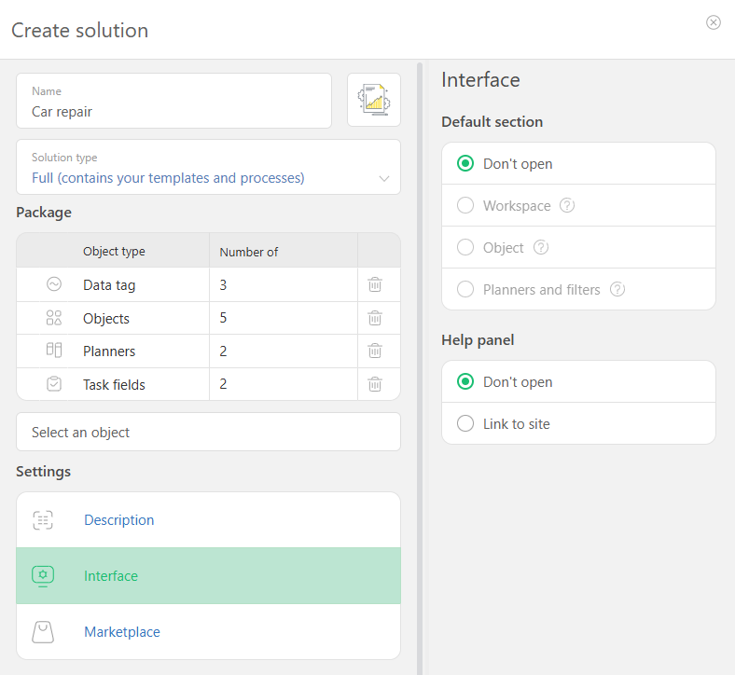Click the help icon next to Workspace
Viewport: 735px width, 675px height.
tap(567, 205)
